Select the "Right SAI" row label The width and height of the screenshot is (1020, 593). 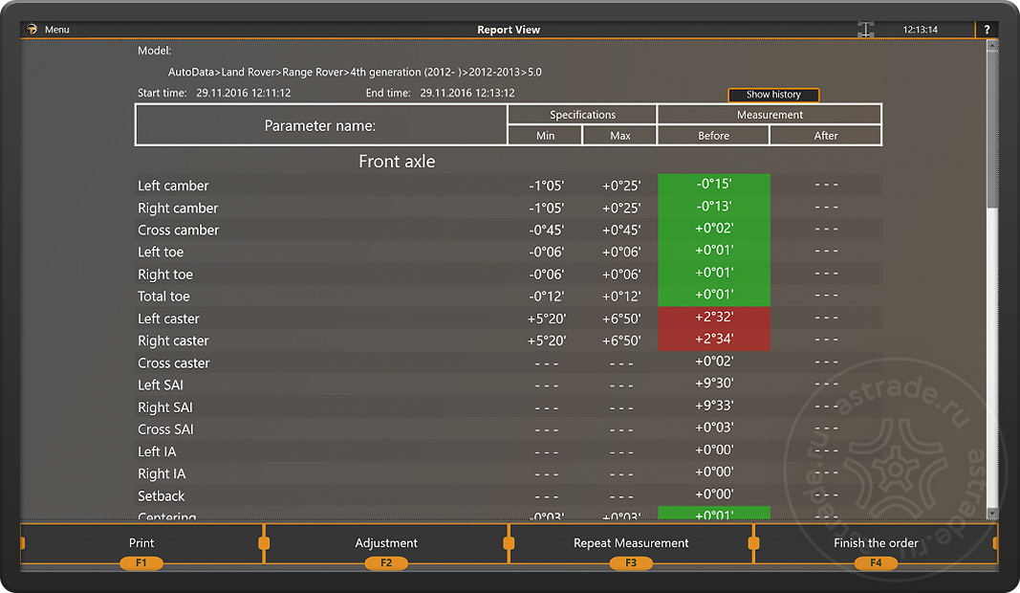coord(165,407)
